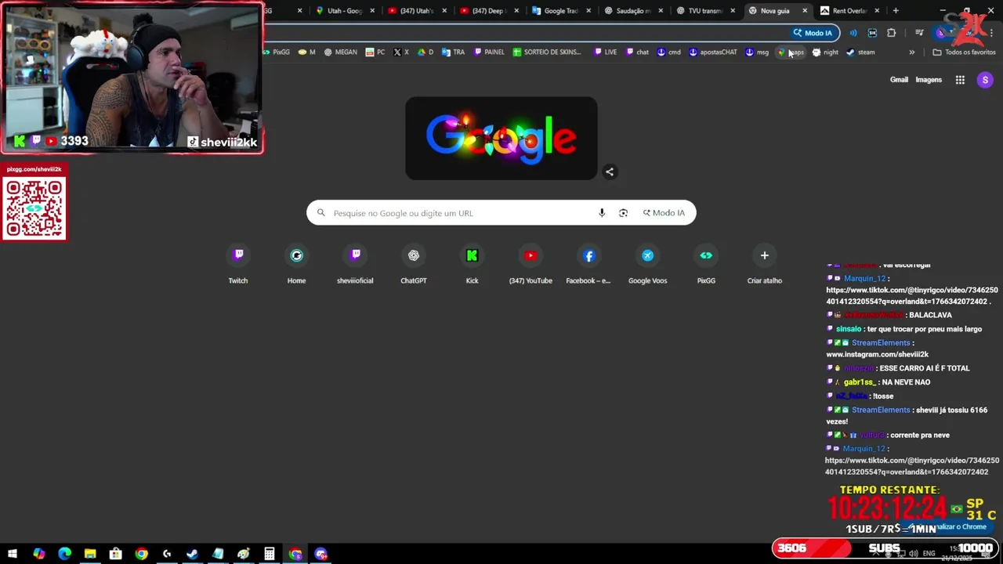This screenshot has height=564, width=1003.
Task: Open Steam from the taskbar
Action: pos(192,554)
